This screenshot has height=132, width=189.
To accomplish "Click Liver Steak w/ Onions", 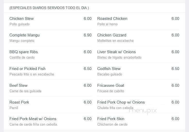I will point(116,52).
